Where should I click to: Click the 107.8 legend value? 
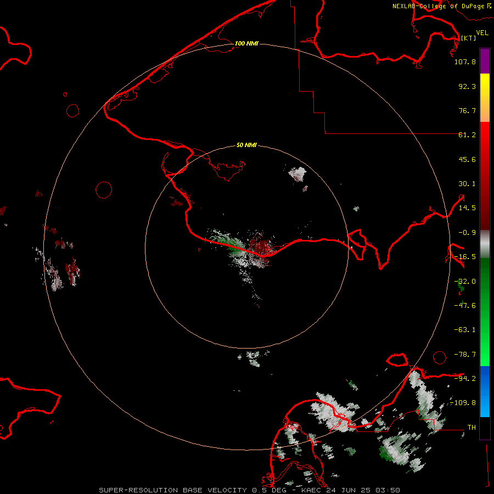(x=465, y=61)
